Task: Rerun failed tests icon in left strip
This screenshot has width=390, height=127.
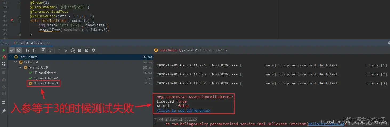Action: coord(4,57)
